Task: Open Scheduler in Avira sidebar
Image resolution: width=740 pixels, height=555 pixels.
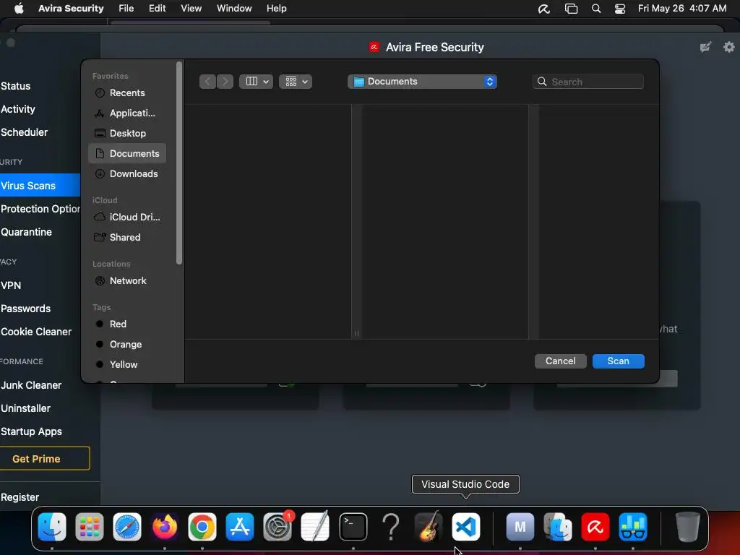Action: [x=24, y=132]
